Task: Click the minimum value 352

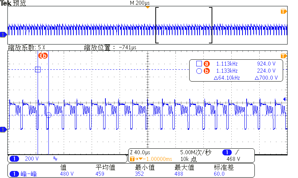Action: click(x=139, y=174)
